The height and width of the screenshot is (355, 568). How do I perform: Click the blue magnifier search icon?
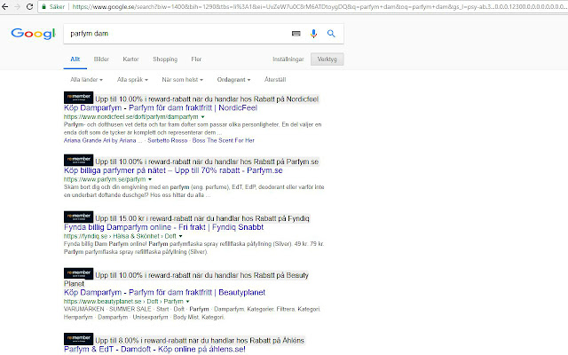[x=331, y=34]
